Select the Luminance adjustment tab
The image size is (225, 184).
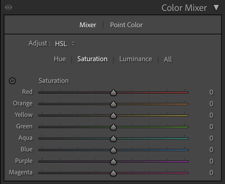pos(135,59)
